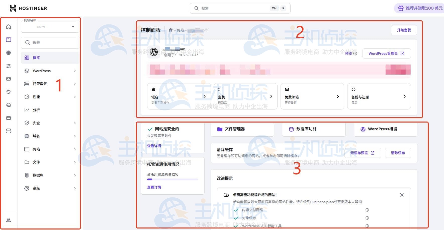
Task: Click the 升级套餐 button
Action: (x=404, y=30)
